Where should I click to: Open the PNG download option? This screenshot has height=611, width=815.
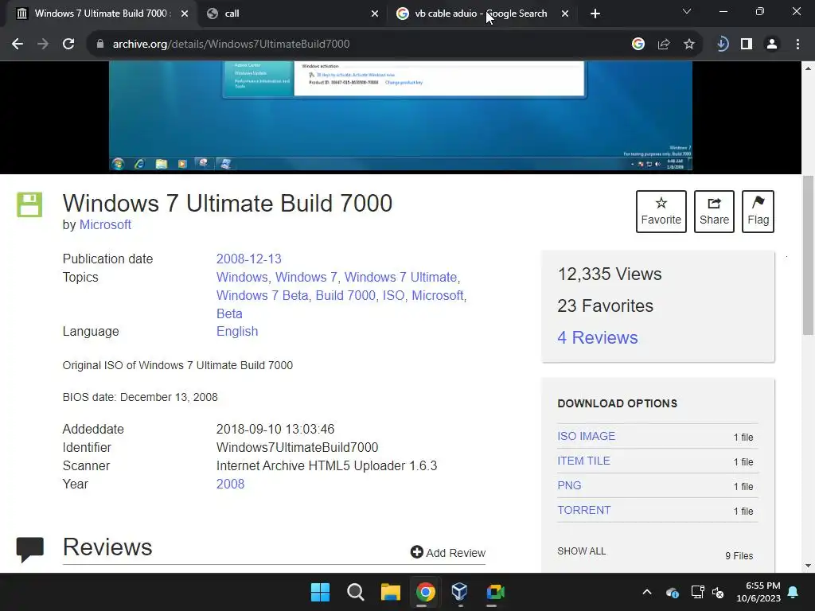[x=569, y=485]
